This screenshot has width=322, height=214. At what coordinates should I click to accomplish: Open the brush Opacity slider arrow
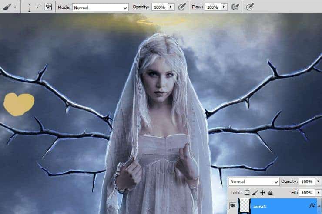(x=171, y=7)
